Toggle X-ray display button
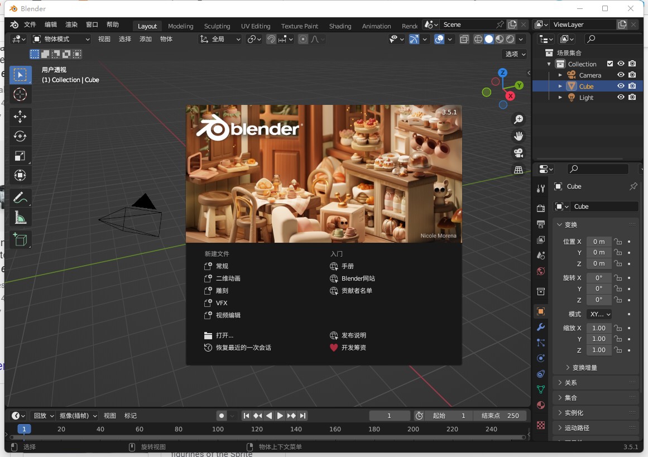648x457 pixels. [464, 39]
